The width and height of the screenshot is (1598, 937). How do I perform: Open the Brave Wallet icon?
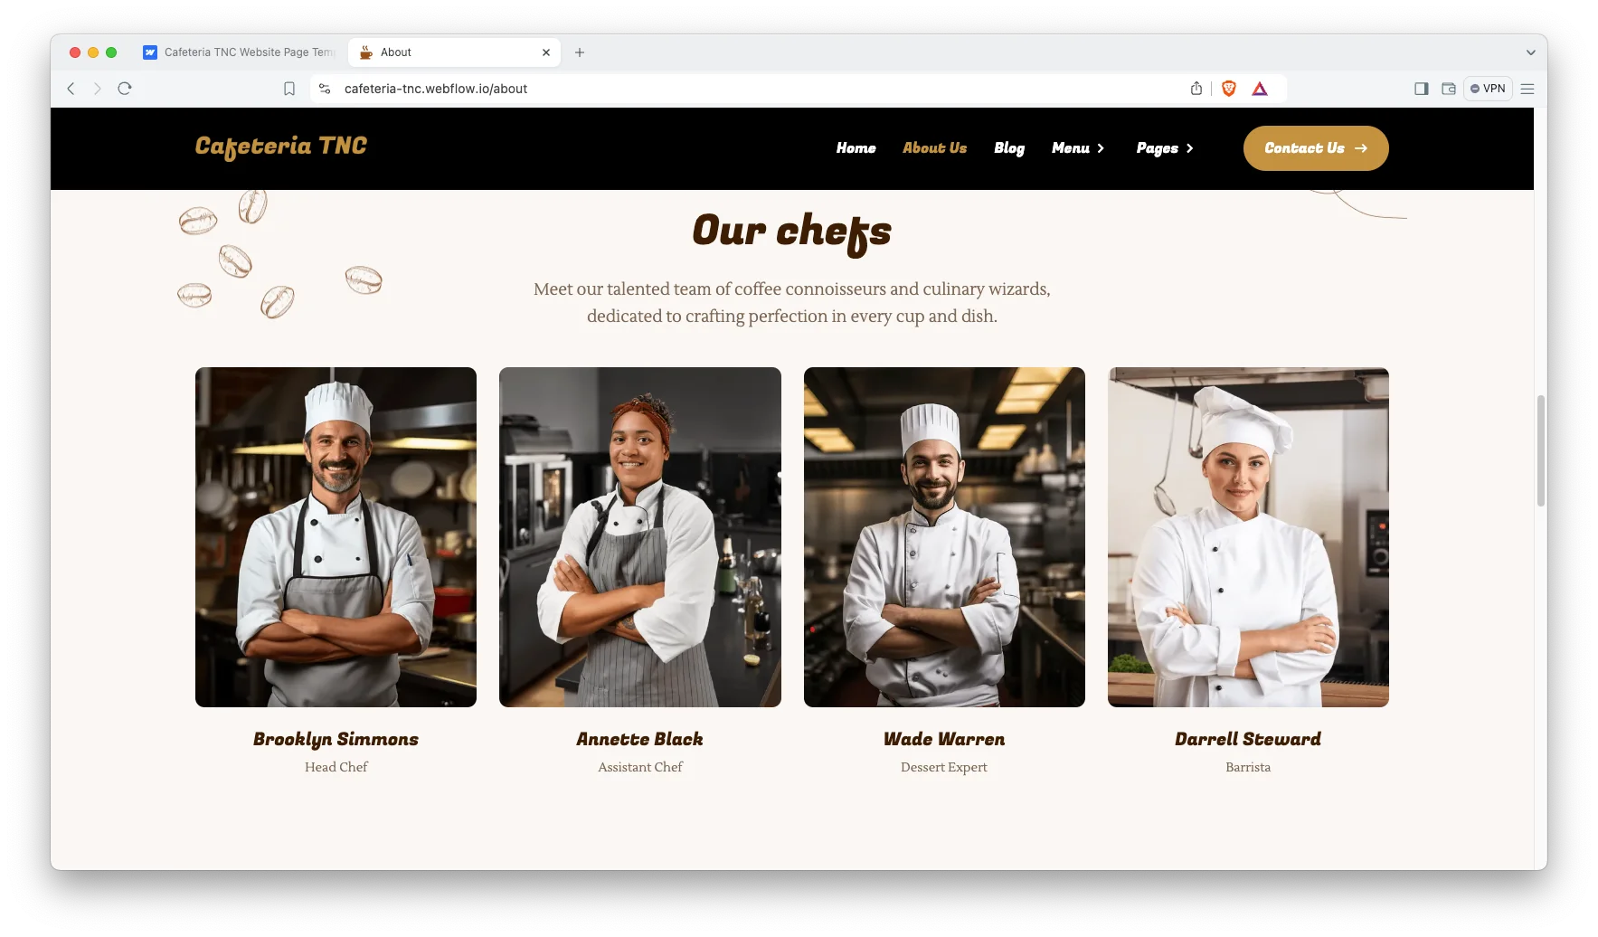pos(1449,89)
